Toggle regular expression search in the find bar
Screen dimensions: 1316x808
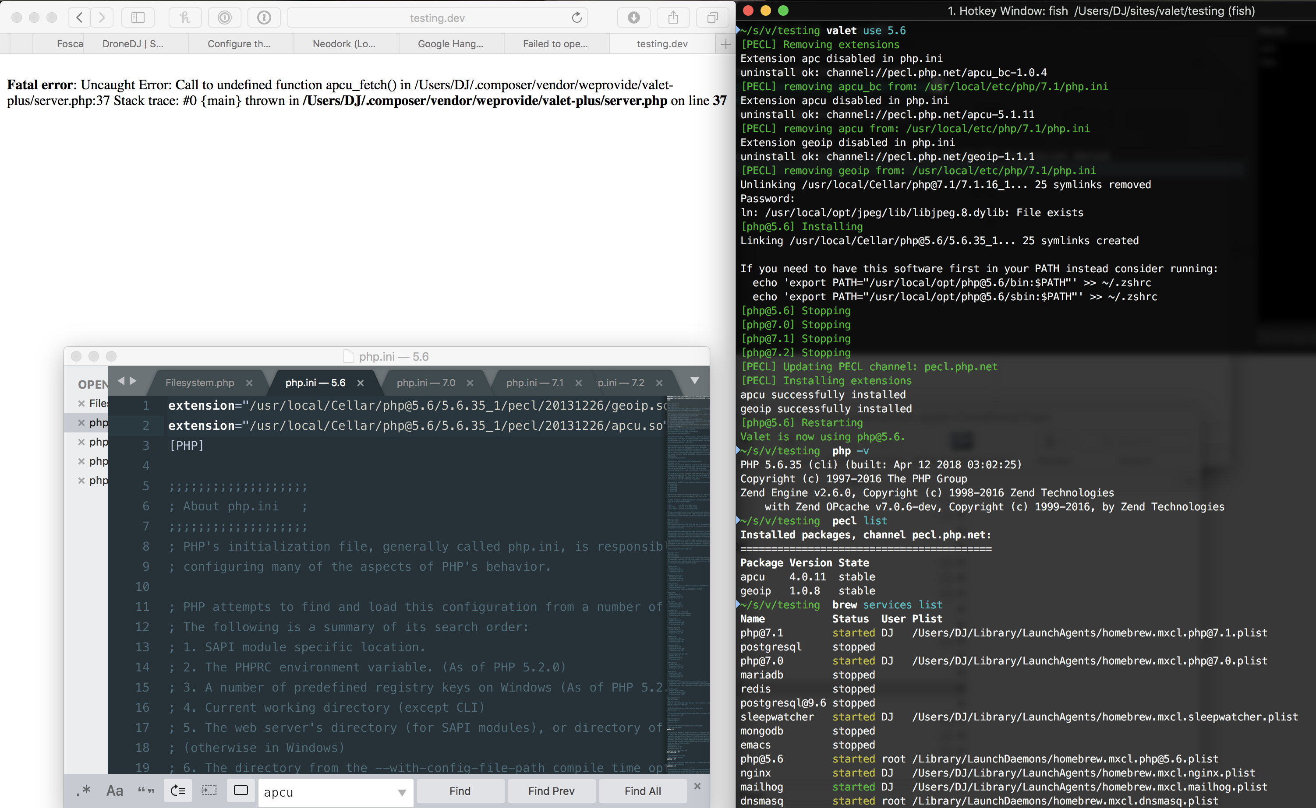coord(84,790)
